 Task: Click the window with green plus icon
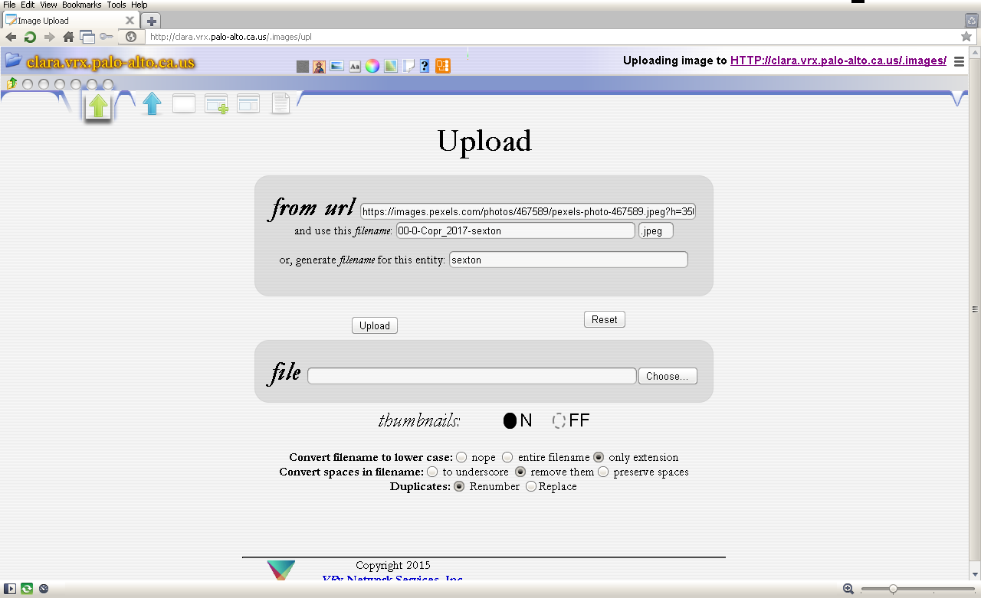[216, 104]
